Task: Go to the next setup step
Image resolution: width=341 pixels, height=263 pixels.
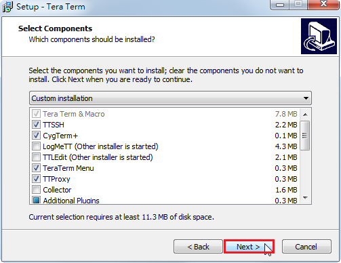Action: click(249, 247)
